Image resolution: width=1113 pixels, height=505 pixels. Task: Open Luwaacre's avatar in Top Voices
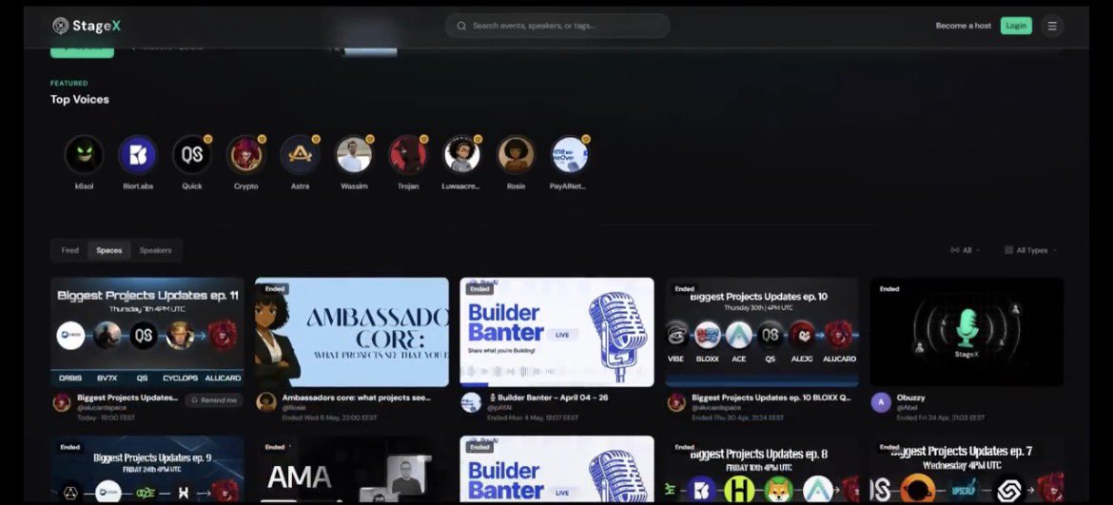tap(461, 155)
